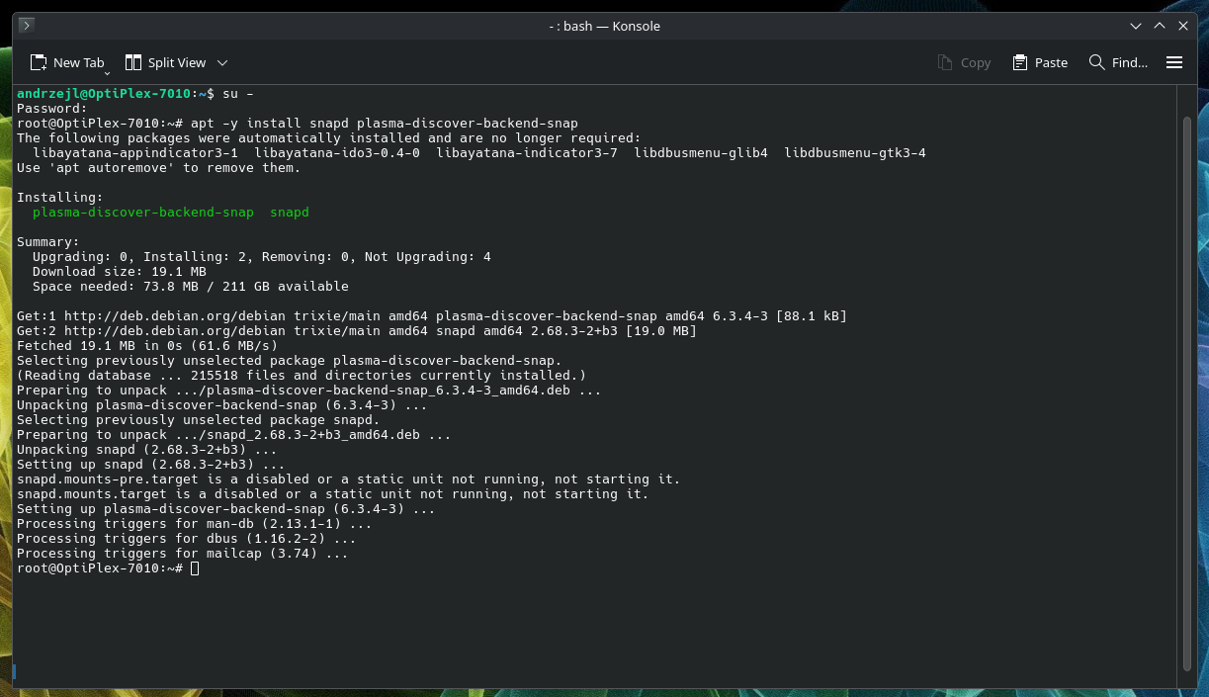Minimize the Konsole window
This screenshot has height=697, width=1209.
click(1137, 26)
